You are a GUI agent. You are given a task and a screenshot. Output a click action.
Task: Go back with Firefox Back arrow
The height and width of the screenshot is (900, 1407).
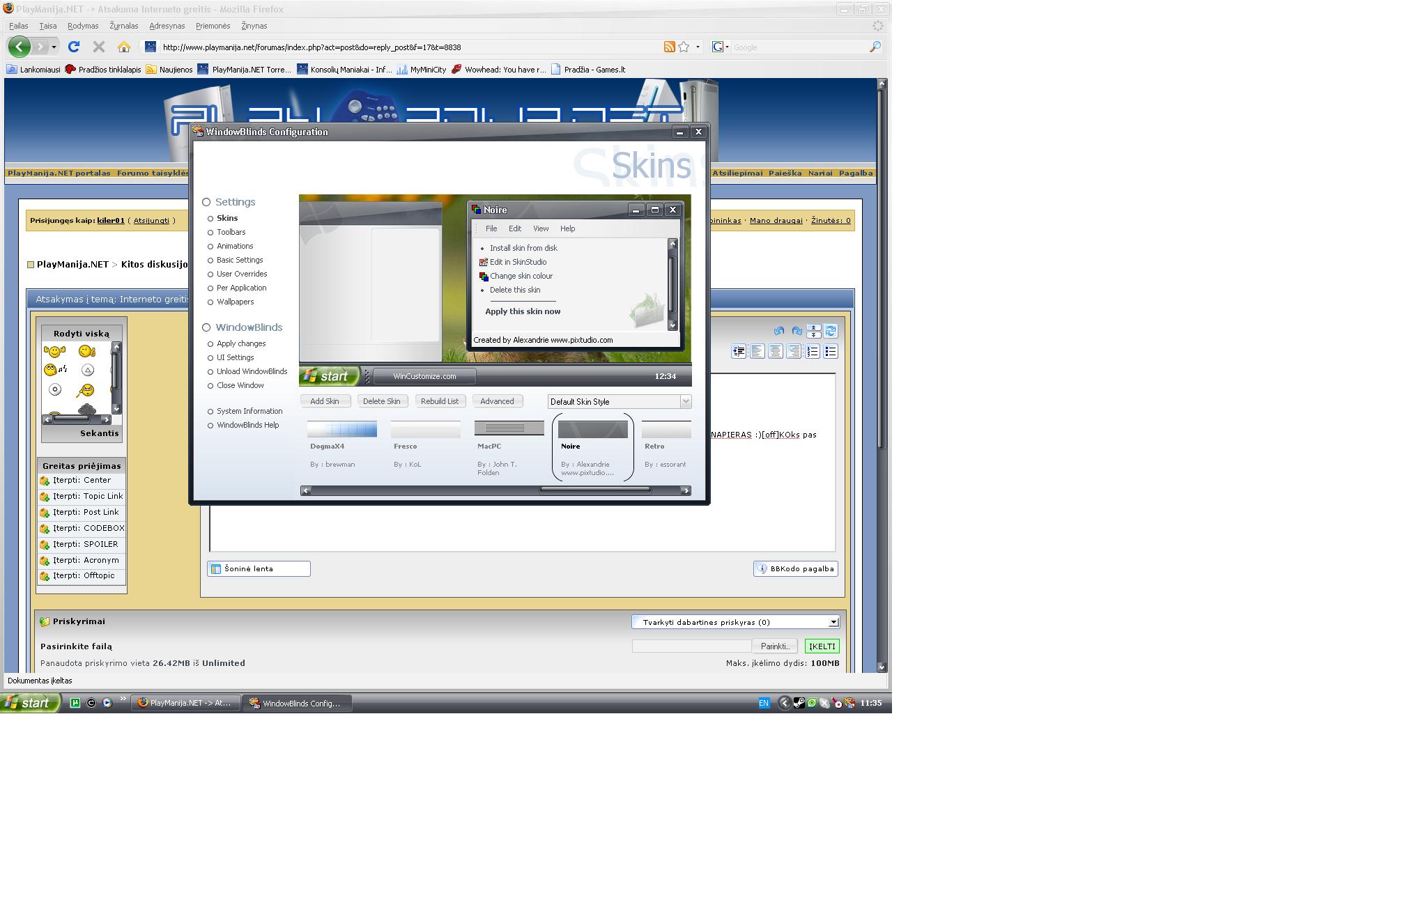point(19,47)
